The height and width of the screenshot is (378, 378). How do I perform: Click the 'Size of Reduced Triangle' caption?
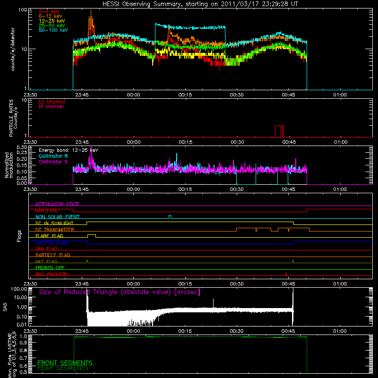120,292
